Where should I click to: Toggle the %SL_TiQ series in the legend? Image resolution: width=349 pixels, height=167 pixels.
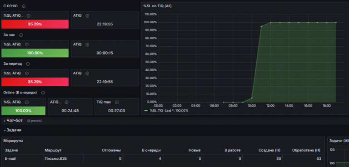(x=156, y=111)
